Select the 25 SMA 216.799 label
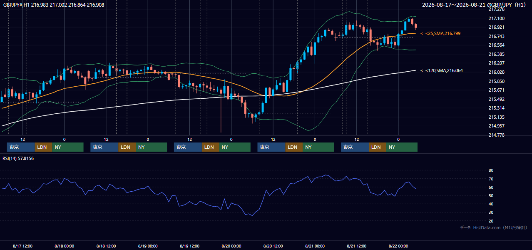Image resolution: width=532 pixels, height=250 pixels. click(440, 33)
